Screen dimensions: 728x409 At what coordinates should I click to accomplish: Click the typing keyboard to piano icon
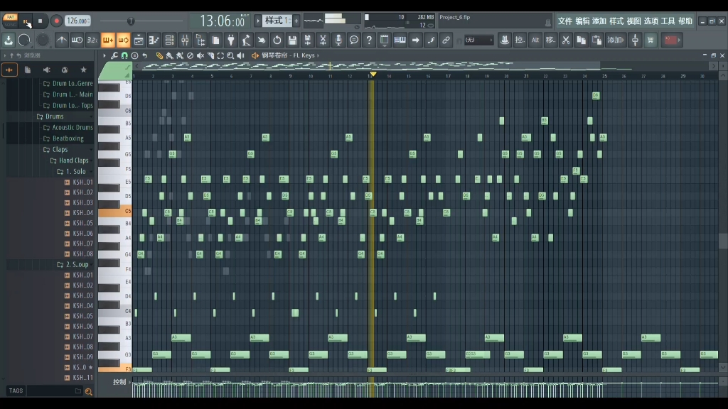[x=400, y=40]
